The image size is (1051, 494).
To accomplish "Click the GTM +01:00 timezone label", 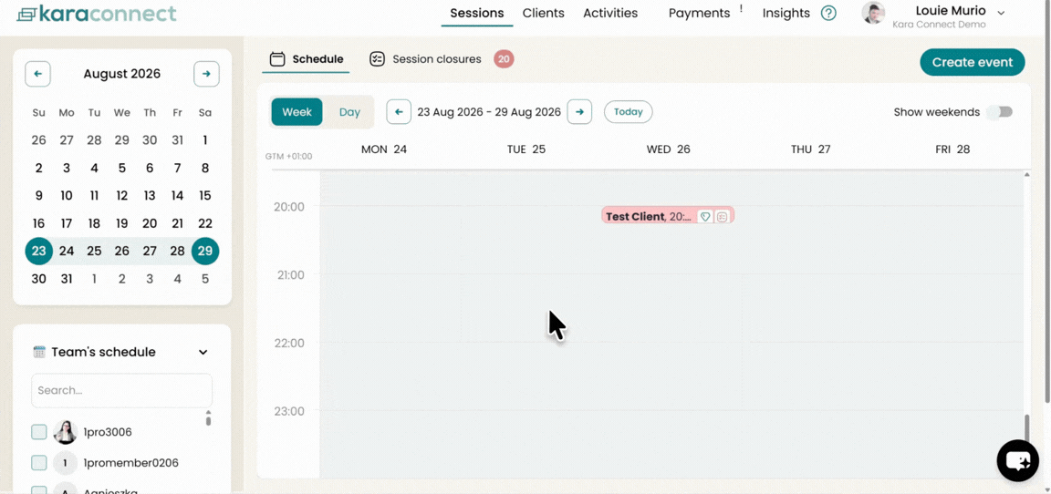I will [289, 157].
